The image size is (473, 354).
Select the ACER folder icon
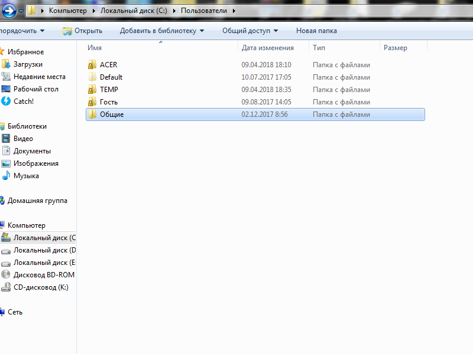point(92,64)
